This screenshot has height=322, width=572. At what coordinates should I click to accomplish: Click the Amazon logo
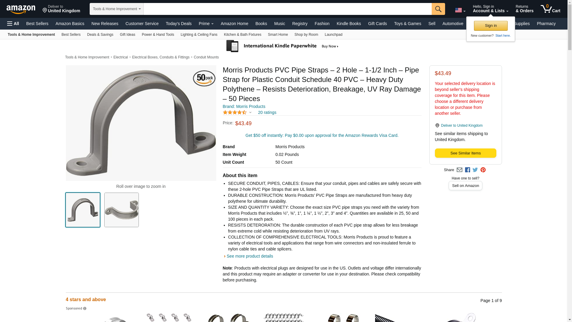(21, 9)
